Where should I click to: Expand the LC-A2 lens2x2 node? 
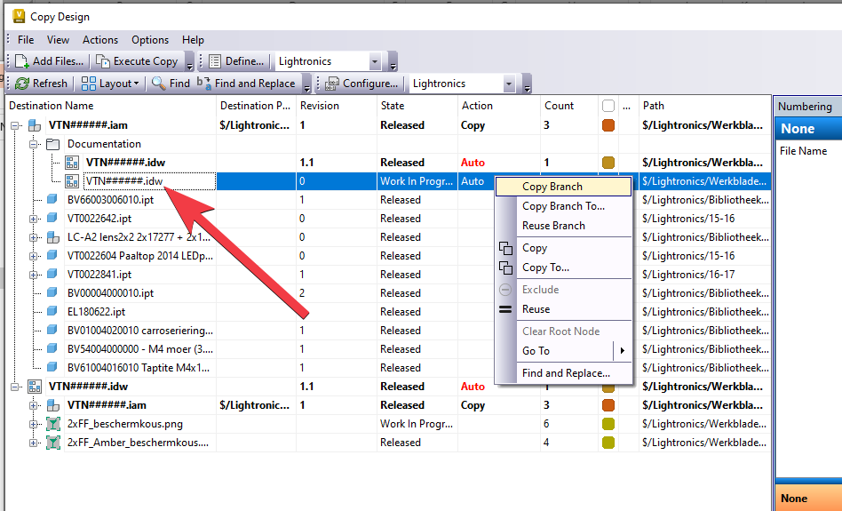point(33,237)
